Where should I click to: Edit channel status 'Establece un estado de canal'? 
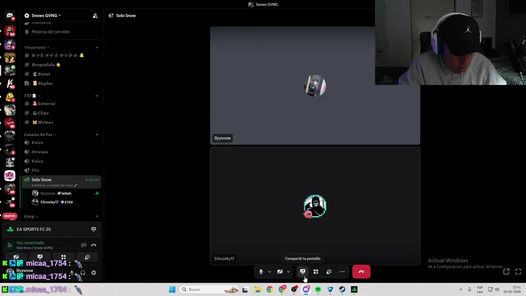(54, 185)
